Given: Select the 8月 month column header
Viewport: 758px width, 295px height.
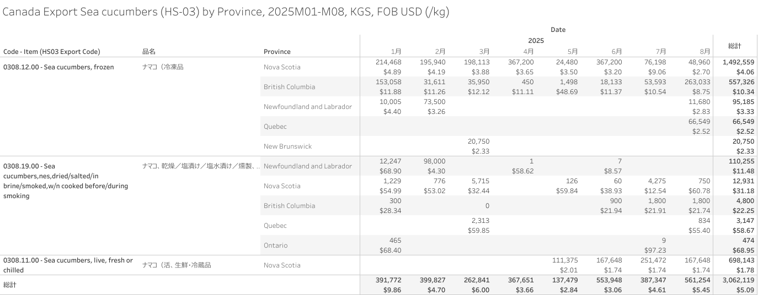Looking at the screenshot, I should pyautogui.click(x=705, y=51).
